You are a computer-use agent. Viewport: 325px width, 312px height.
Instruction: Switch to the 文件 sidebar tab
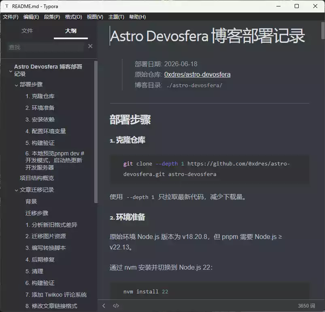tap(27, 31)
